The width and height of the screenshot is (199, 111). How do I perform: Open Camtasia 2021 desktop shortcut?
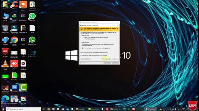point(23,88)
